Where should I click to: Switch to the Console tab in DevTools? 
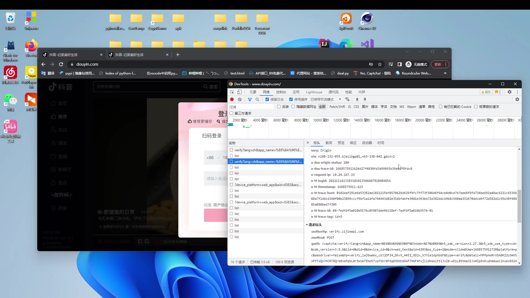[x=281, y=92]
